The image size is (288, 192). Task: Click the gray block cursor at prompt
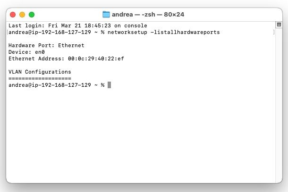pos(109,85)
